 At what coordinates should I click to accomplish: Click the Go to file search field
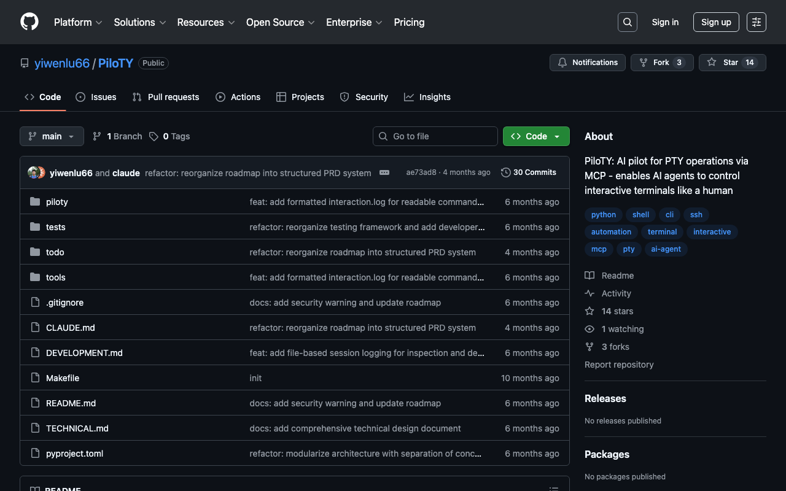(x=435, y=136)
